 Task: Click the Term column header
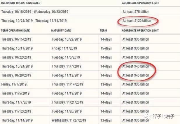[x=103, y=30]
